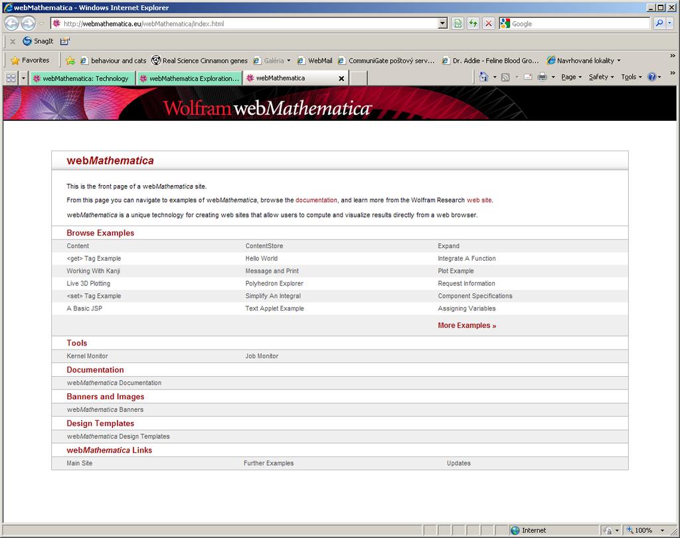Click the magnifier search button

659,23
